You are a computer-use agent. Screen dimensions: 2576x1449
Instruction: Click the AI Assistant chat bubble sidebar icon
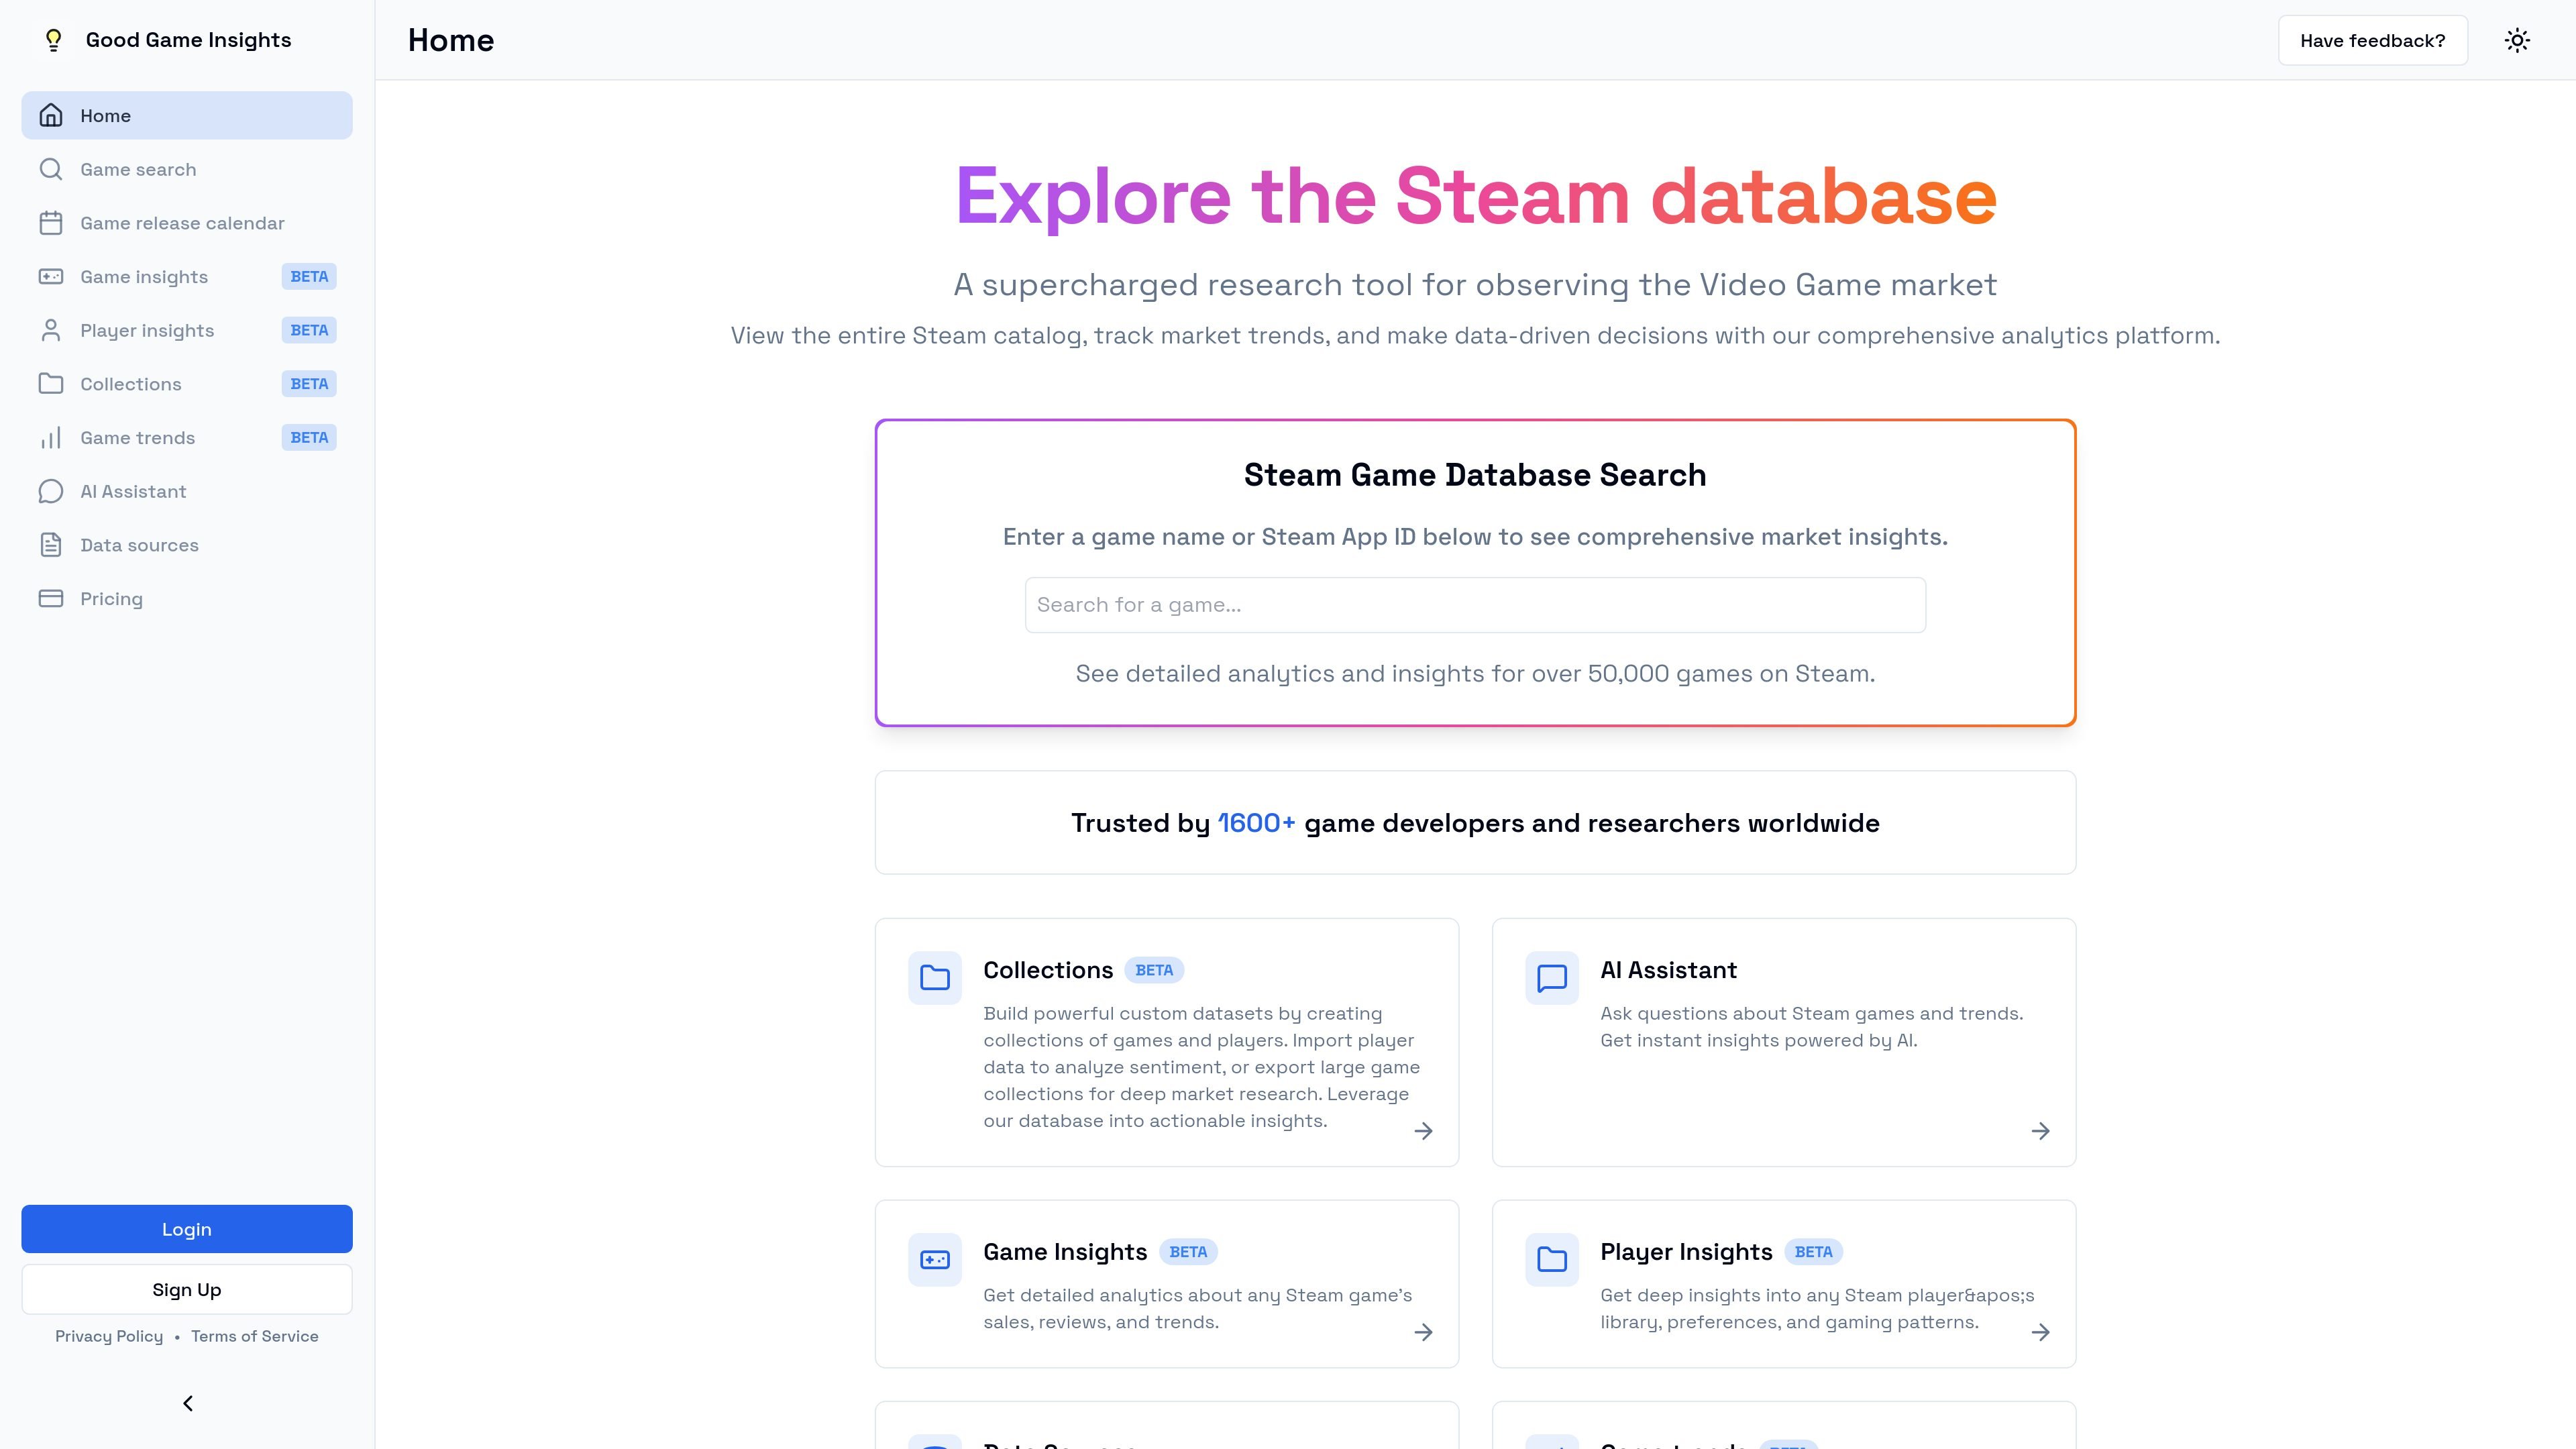(51, 491)
